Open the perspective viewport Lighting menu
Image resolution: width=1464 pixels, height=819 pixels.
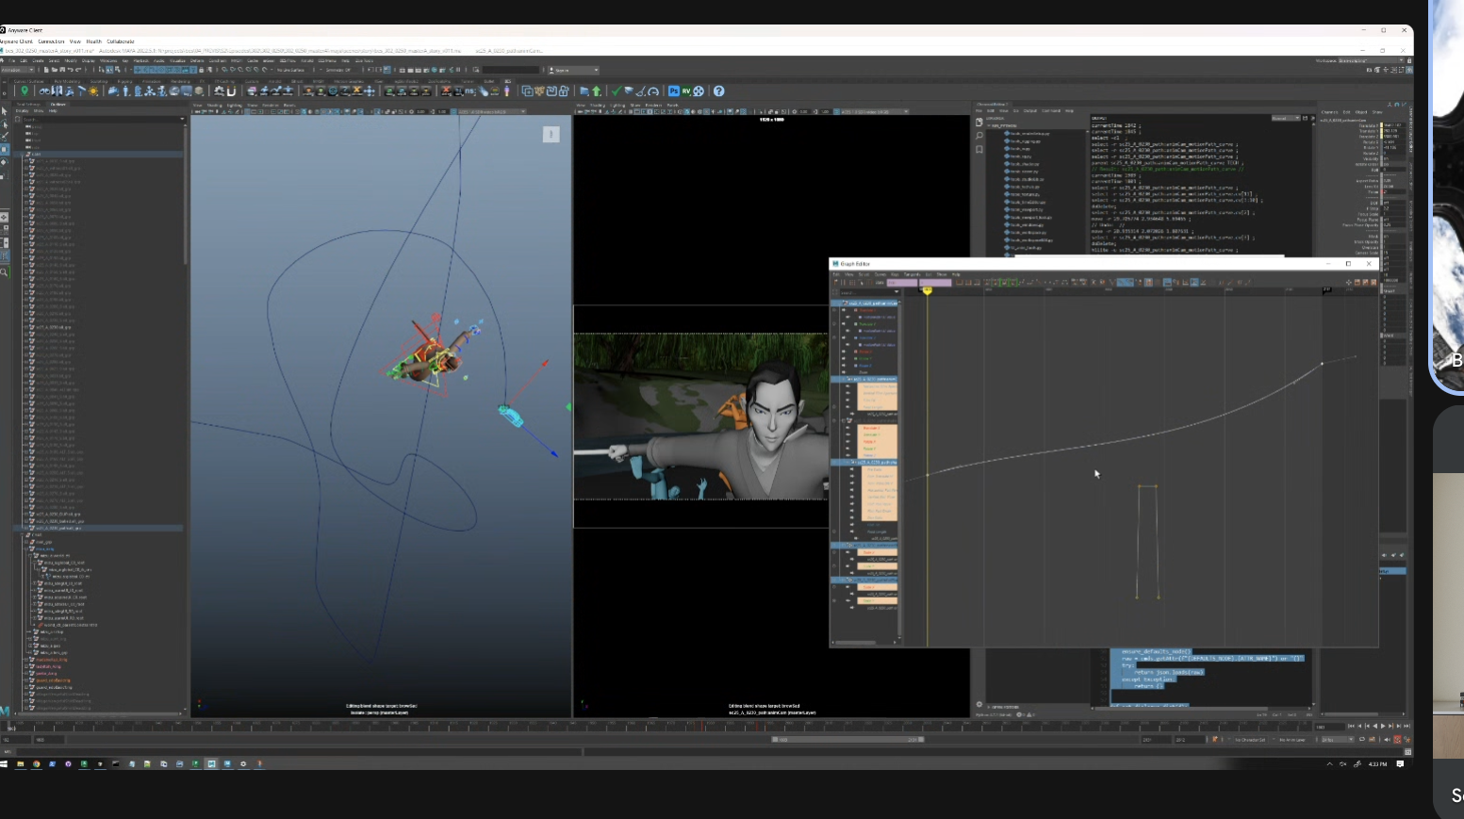(235, 105)
